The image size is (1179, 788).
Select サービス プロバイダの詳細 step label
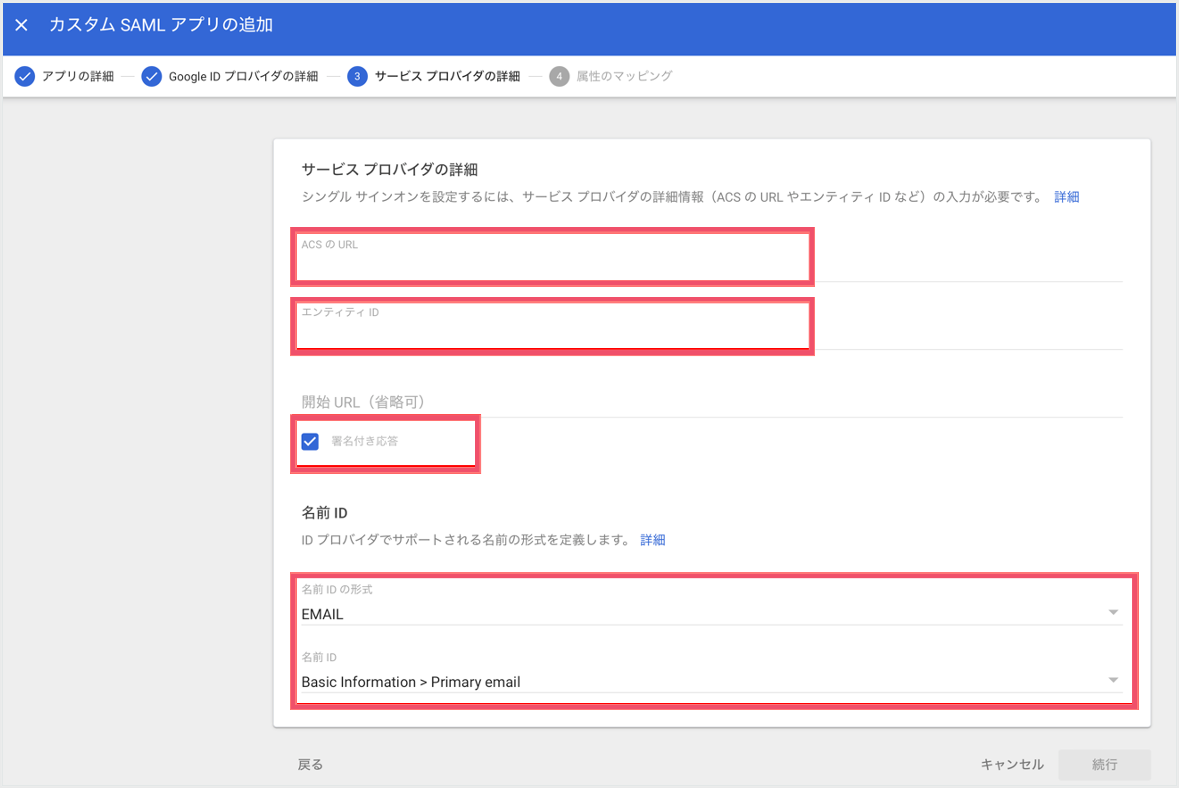(447, 76)
